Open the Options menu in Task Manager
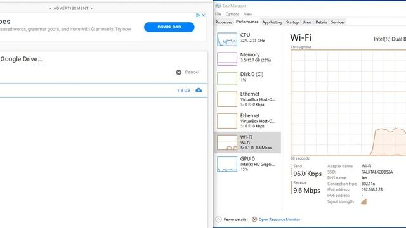 [232, 14]
